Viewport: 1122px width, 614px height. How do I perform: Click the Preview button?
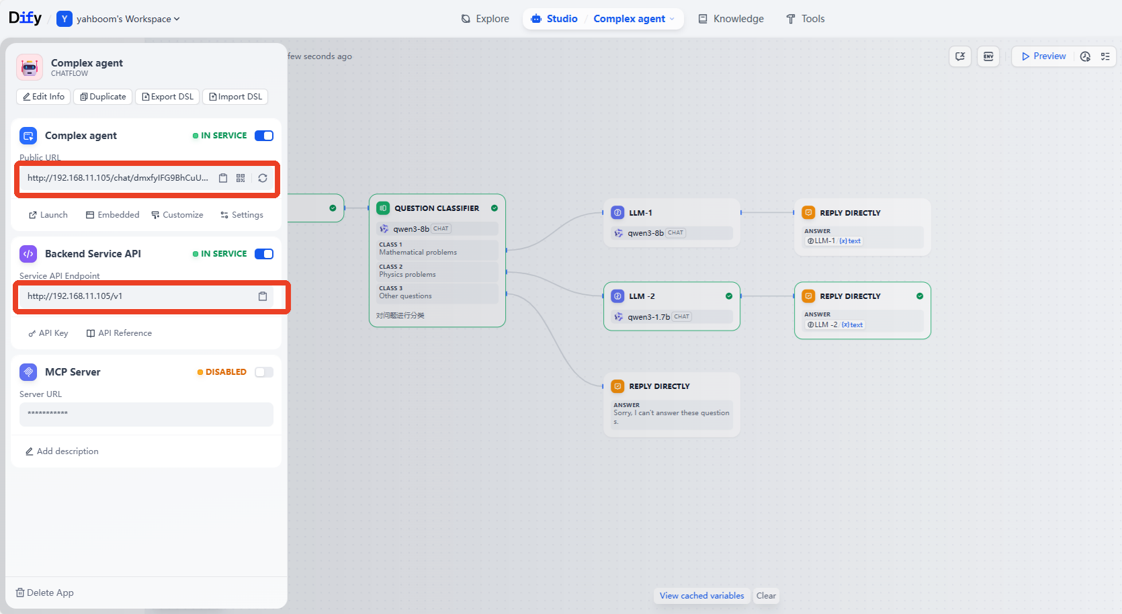1043,56
